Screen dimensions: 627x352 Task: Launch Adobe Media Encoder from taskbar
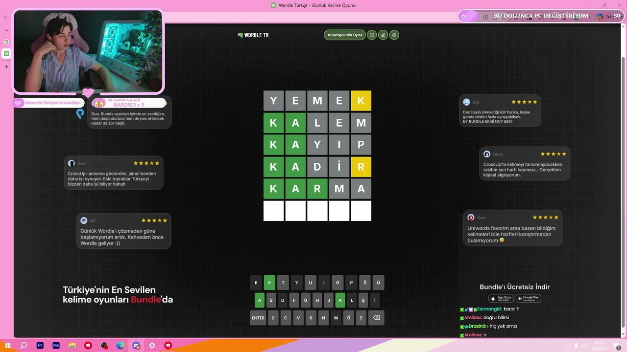[56, 345]
